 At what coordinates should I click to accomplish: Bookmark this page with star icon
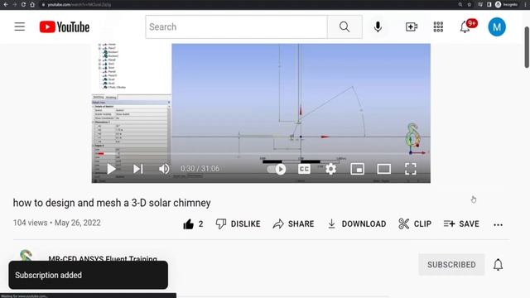[470, 4]
